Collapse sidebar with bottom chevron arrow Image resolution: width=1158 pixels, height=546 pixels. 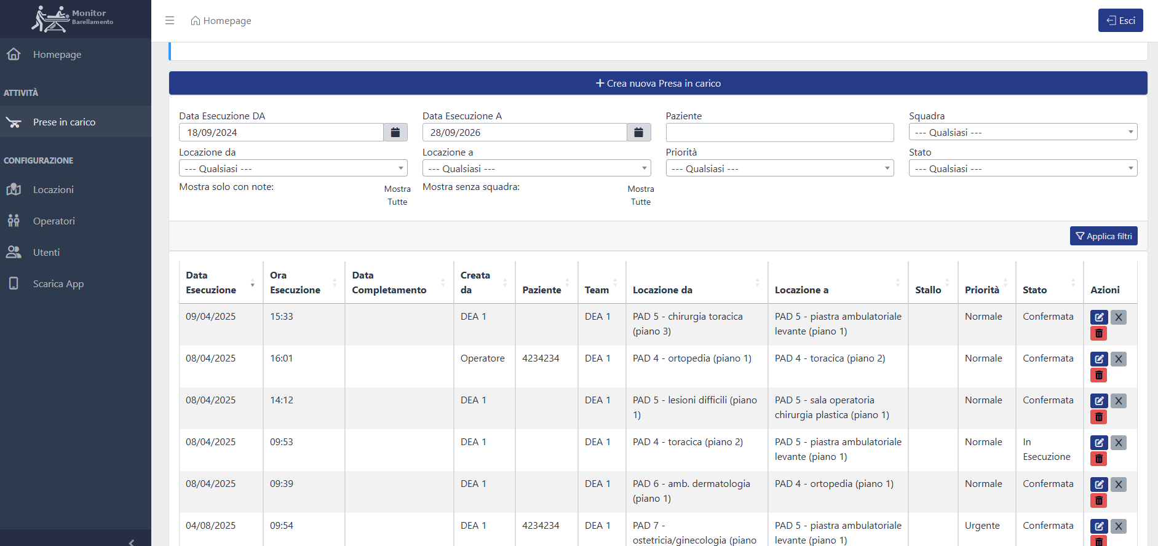point(132,542)
